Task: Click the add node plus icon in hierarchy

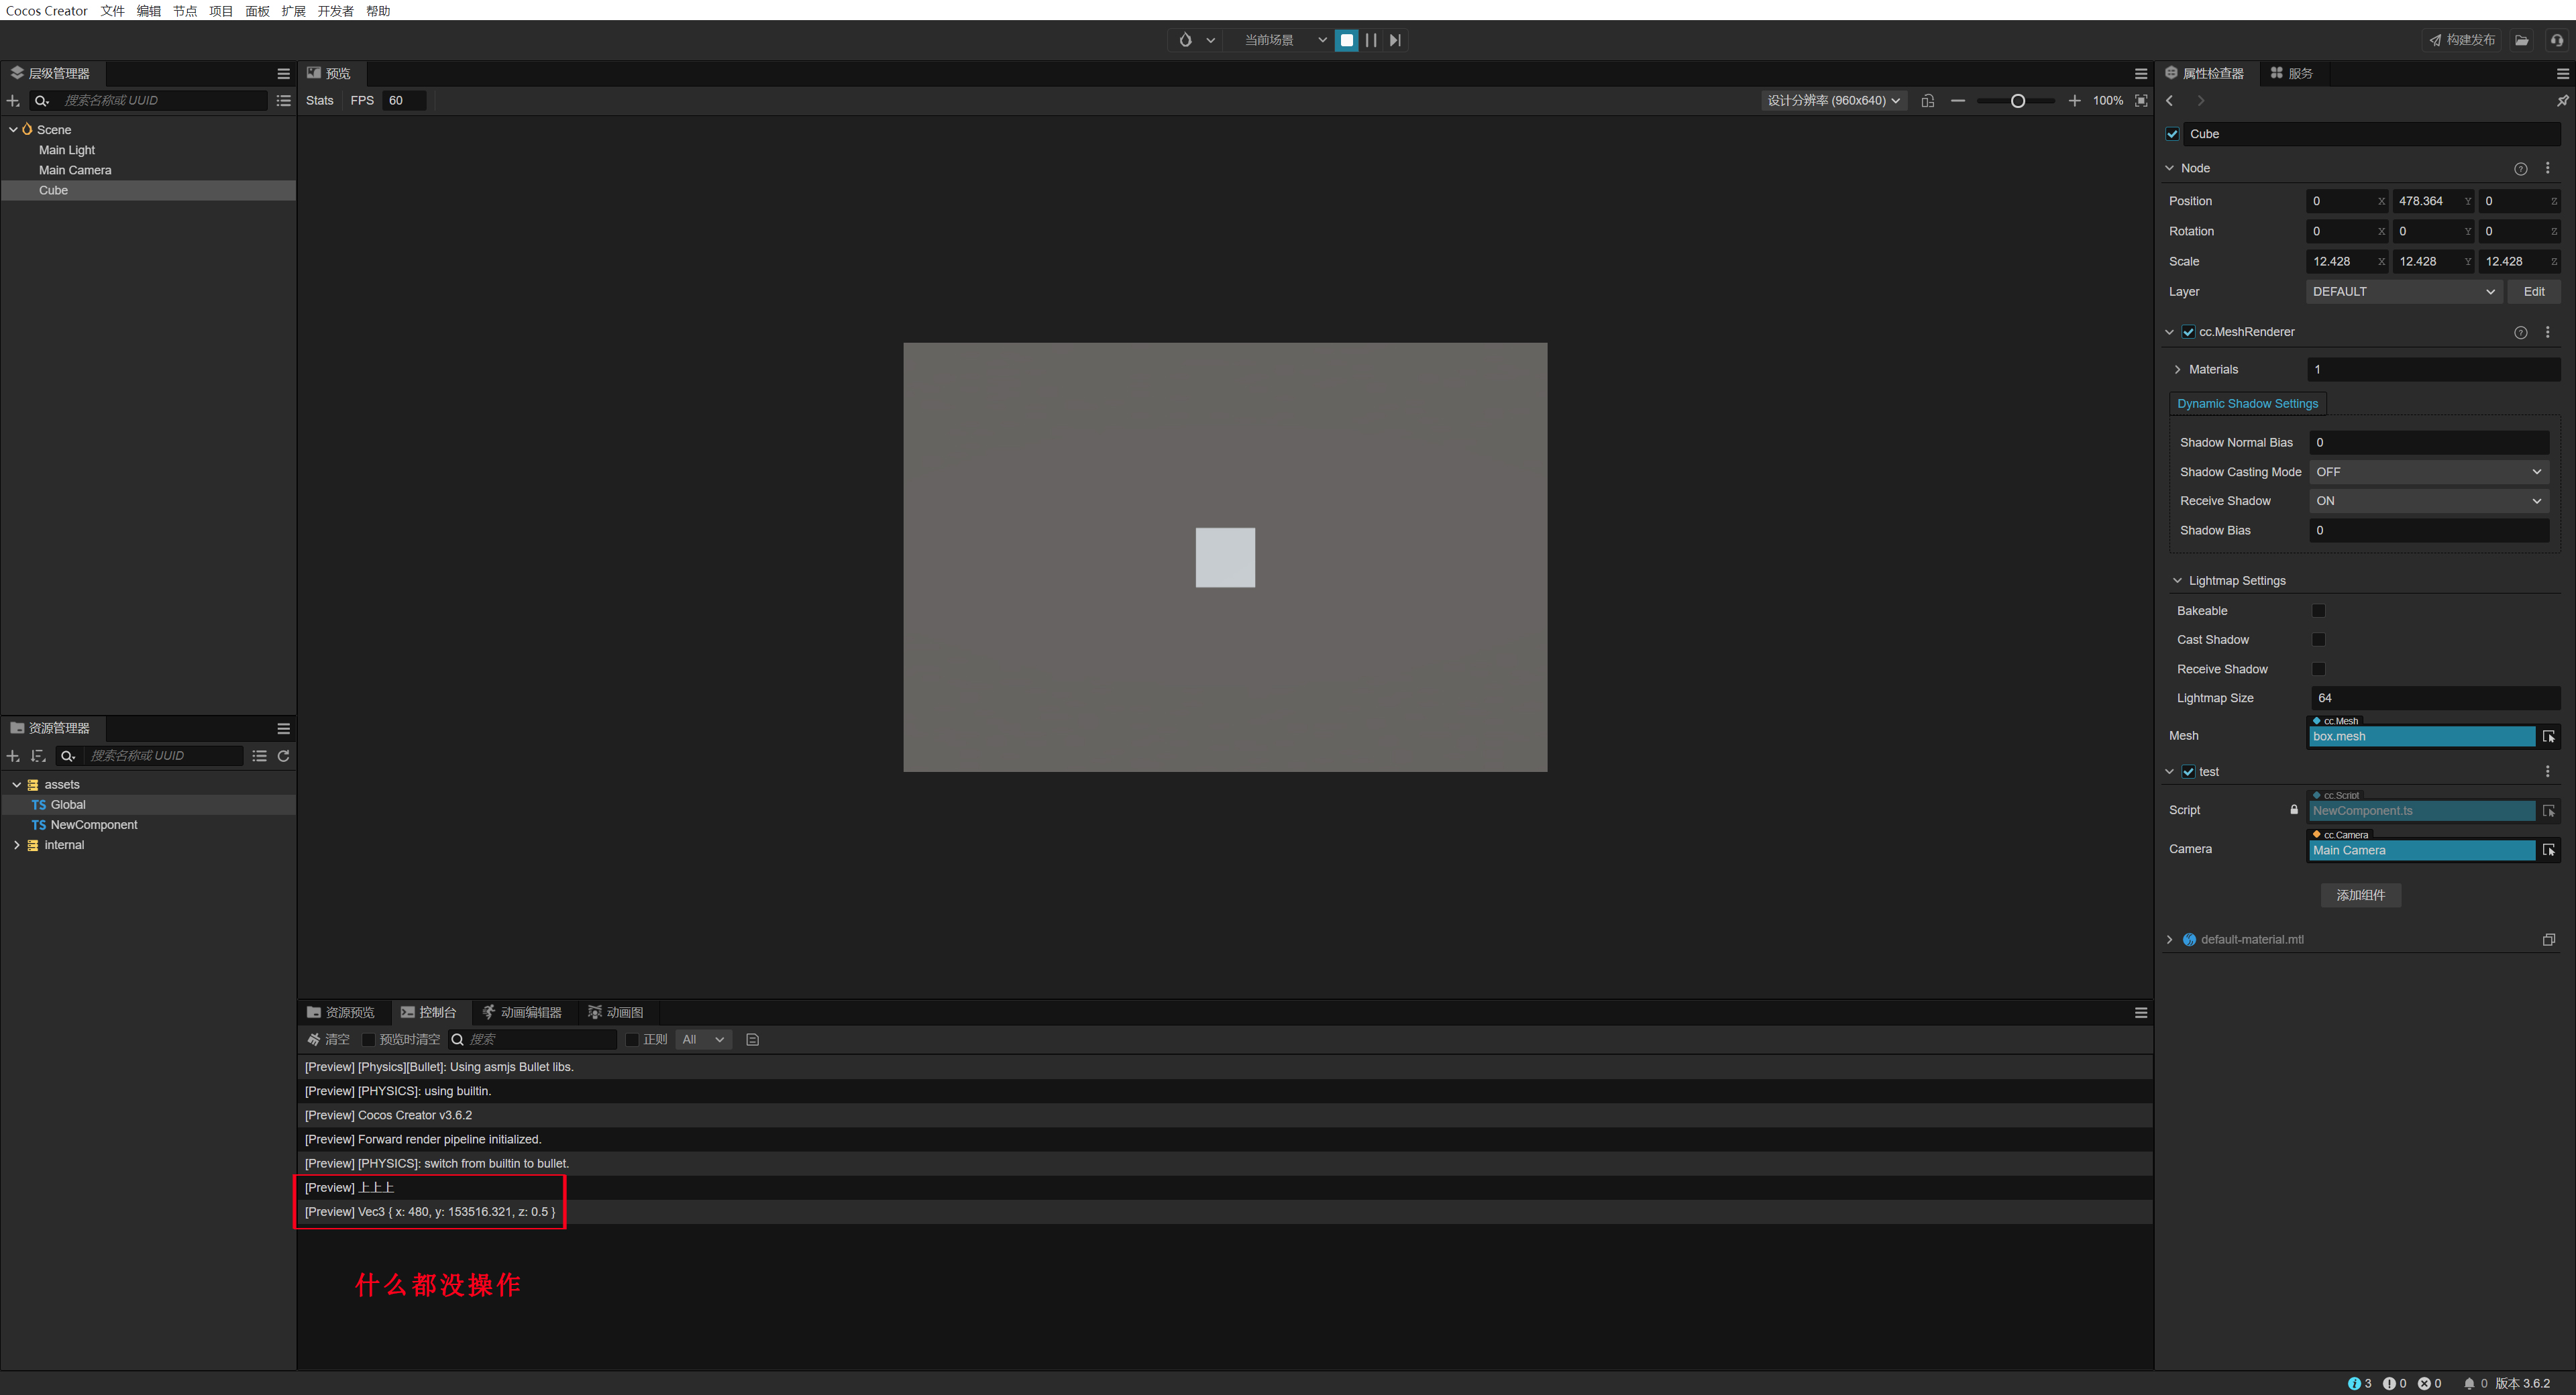Action: (x=13, y=101)
